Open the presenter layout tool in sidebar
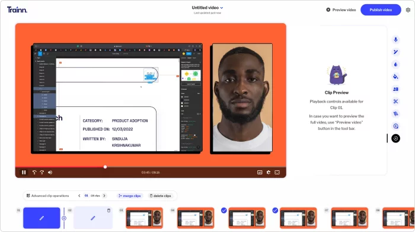Screen dimensions: 415x232 tap(395, 89)
